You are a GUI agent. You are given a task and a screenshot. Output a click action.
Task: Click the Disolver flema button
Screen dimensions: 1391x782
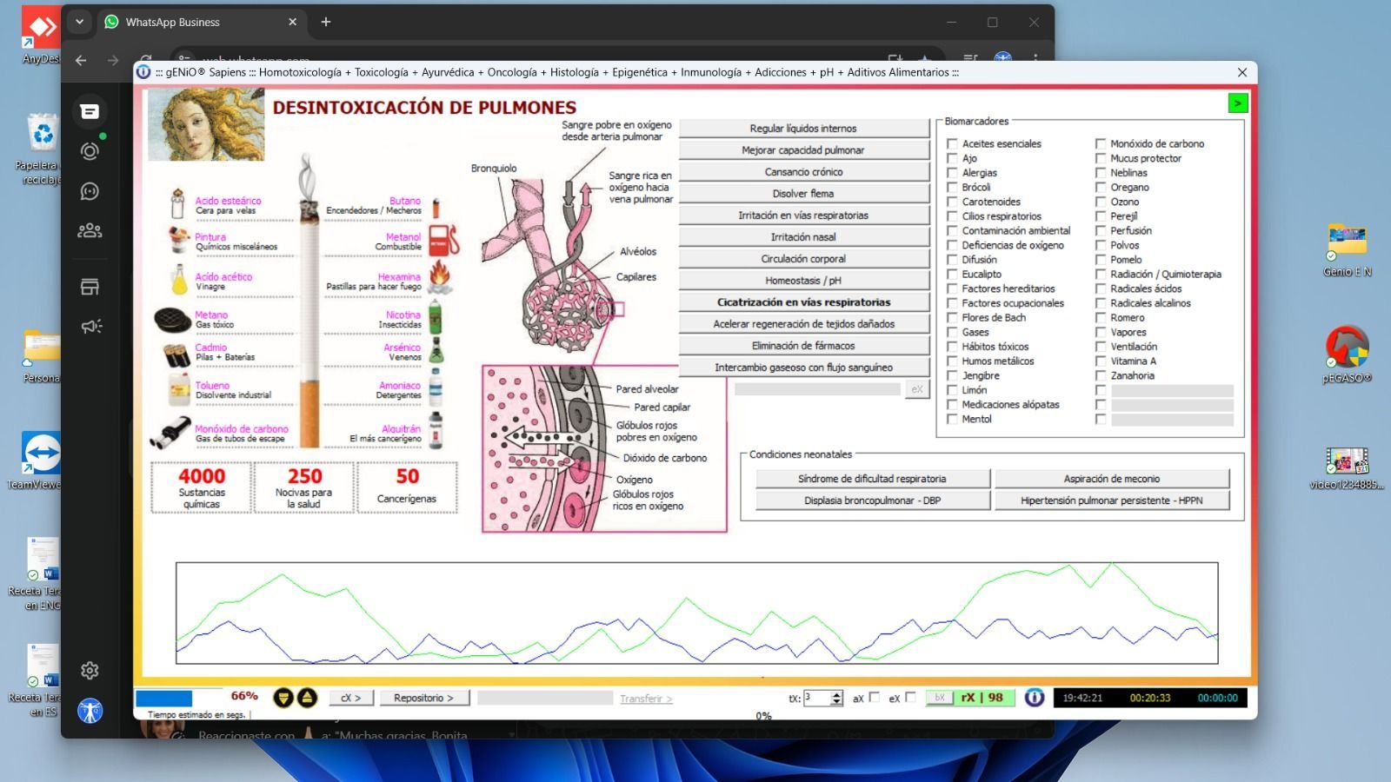tap(803, 194)
